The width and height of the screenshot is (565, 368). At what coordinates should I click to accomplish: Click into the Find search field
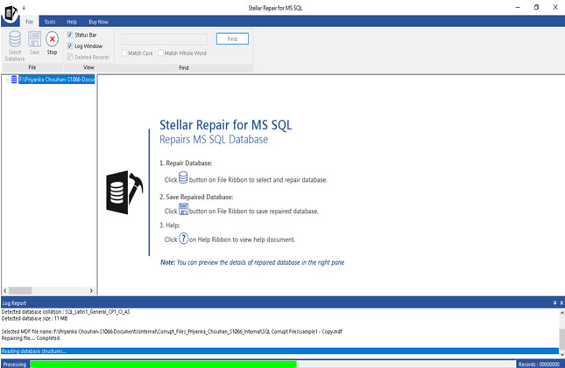point(165,38)
